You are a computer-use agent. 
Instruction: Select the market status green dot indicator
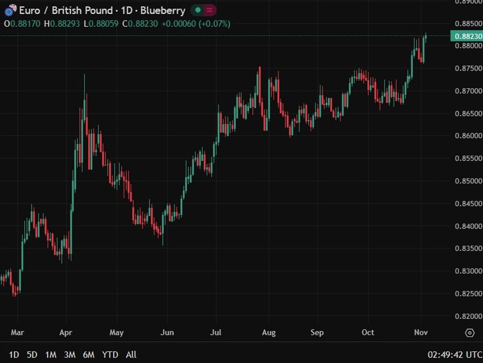coord(197,10)
